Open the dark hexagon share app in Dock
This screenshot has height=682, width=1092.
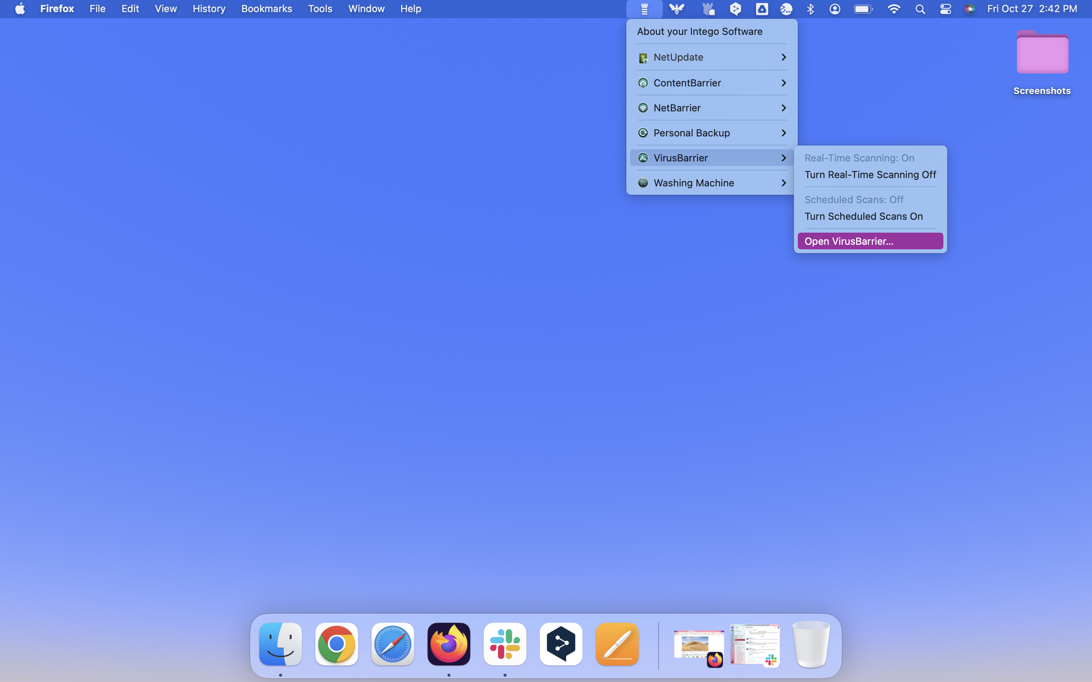point(561,644)
